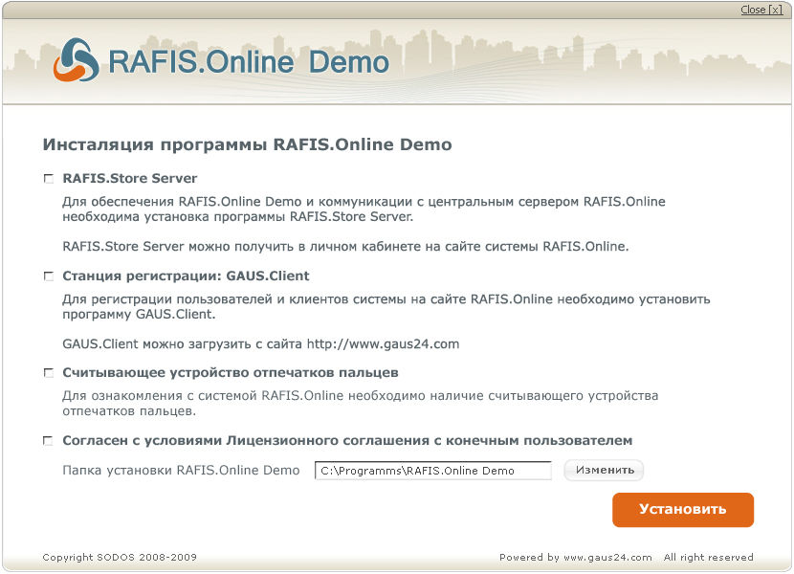Tick the Станция регистрации: GAUS.Client checkbox
Image resolution: width=794 pixels, height=574 pixels.
point(49,276)
